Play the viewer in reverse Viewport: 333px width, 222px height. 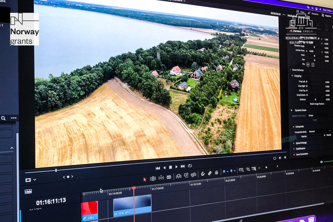[164, 168]
